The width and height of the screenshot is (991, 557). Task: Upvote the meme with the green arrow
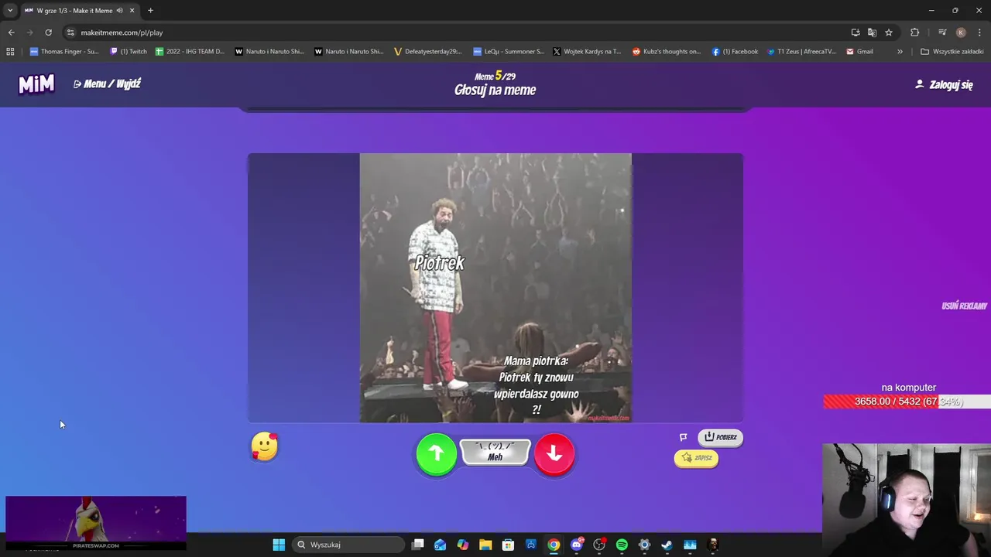[437, 454]
